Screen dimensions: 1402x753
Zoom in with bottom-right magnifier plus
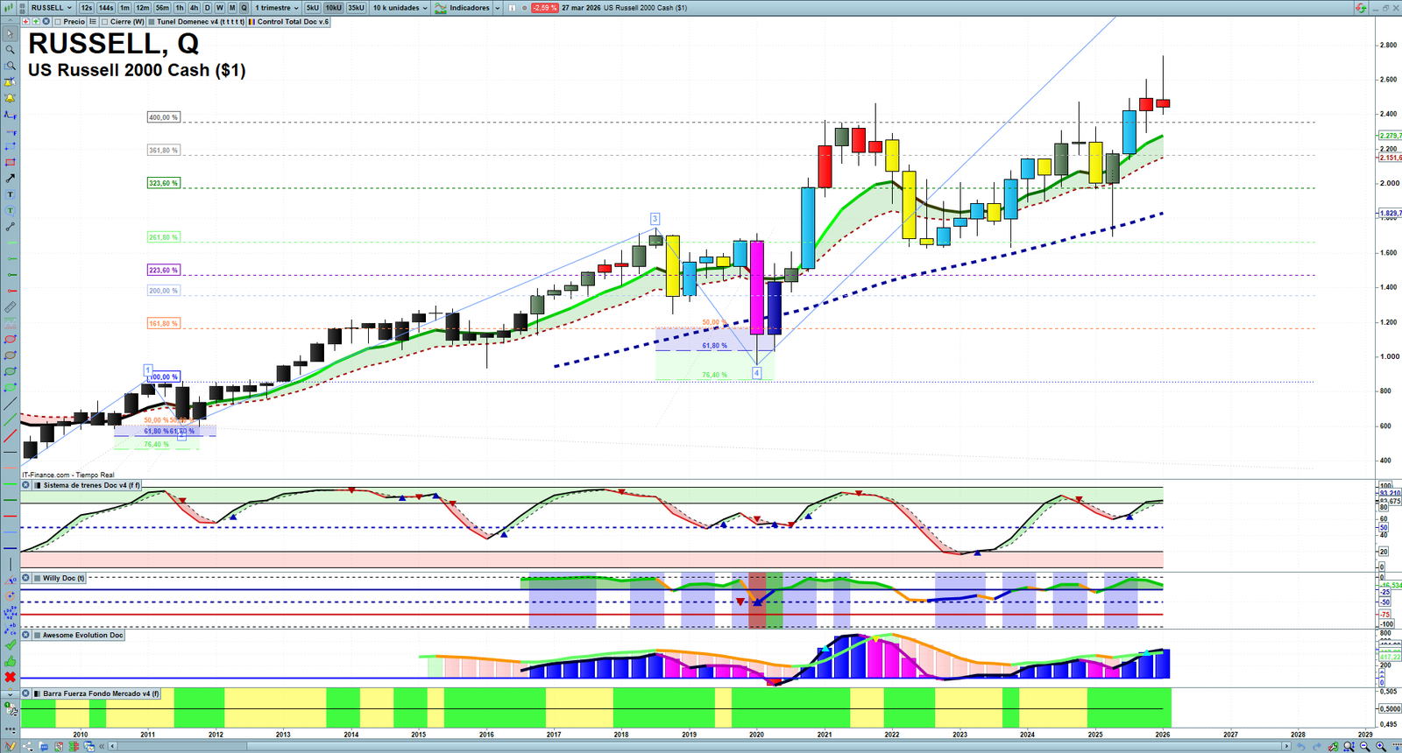tap(1381, 746)
